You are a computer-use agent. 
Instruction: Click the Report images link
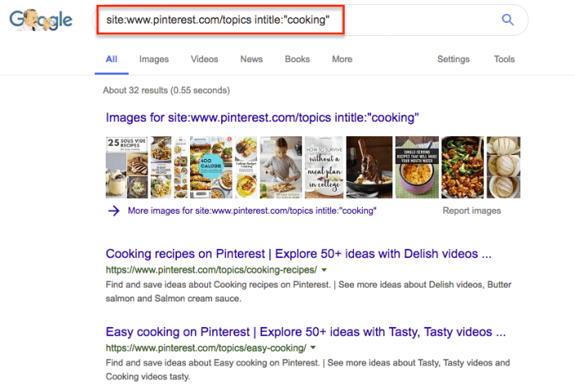(x=472, y=211)
